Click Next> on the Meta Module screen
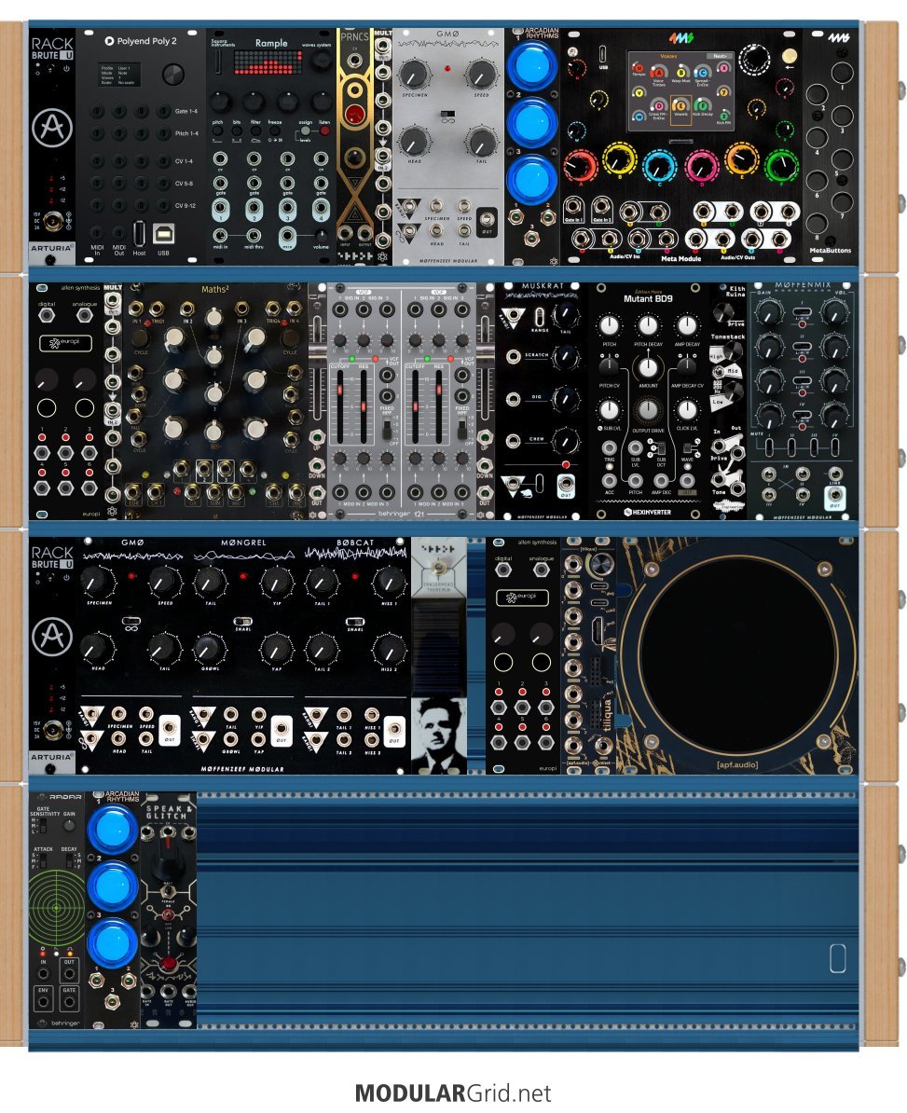The height and width of the screenshot is (1113, 907). tap(719, 56)
